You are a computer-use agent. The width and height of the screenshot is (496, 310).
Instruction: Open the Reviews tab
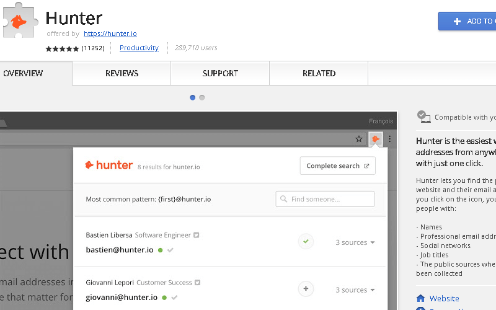122,73
